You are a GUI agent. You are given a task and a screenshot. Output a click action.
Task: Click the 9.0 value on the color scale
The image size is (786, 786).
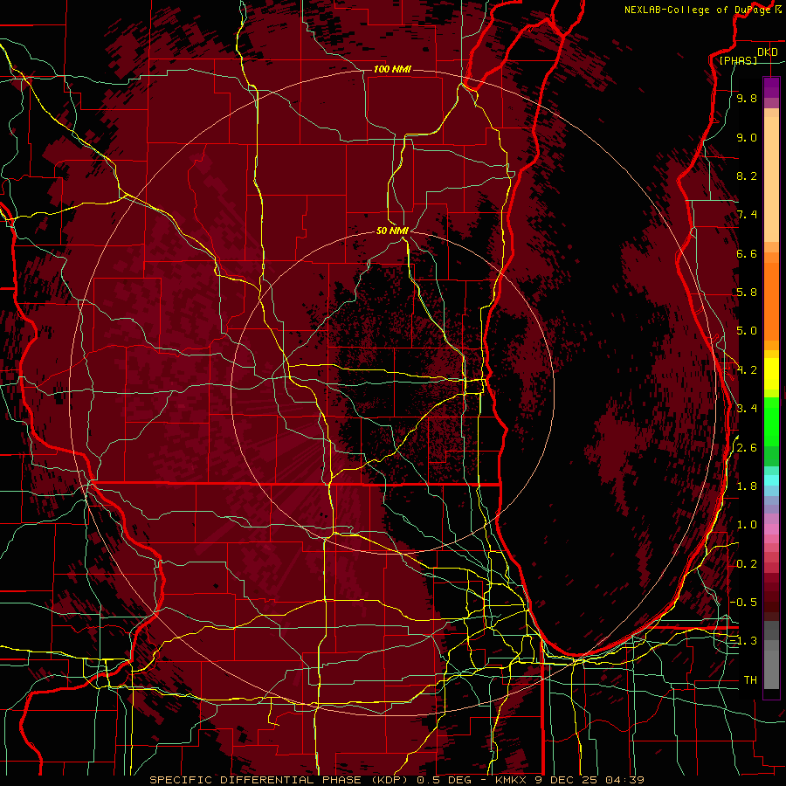click(x=747, y=137)
